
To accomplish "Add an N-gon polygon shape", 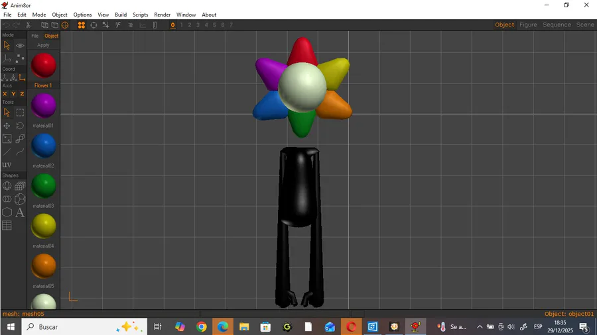I will (x=7, y=213).
